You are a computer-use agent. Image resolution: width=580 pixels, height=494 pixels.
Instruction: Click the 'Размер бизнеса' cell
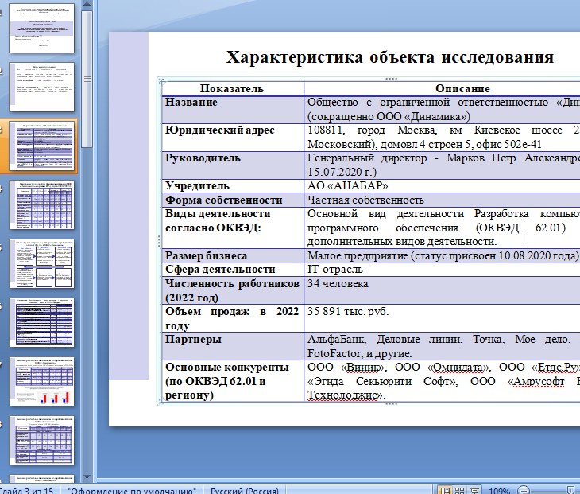coord(233,256)
